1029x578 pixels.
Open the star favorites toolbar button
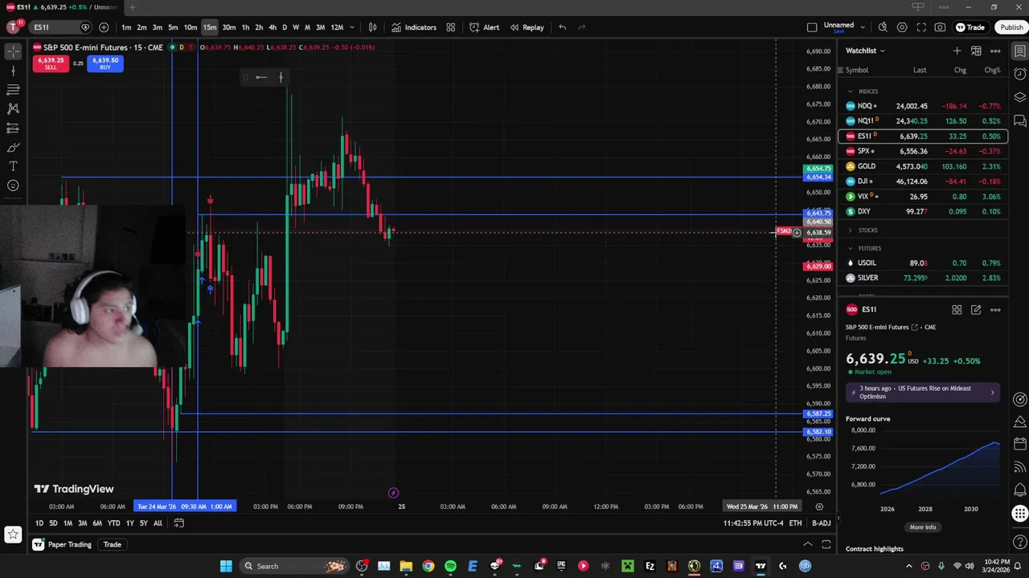(x=13, y=533)
